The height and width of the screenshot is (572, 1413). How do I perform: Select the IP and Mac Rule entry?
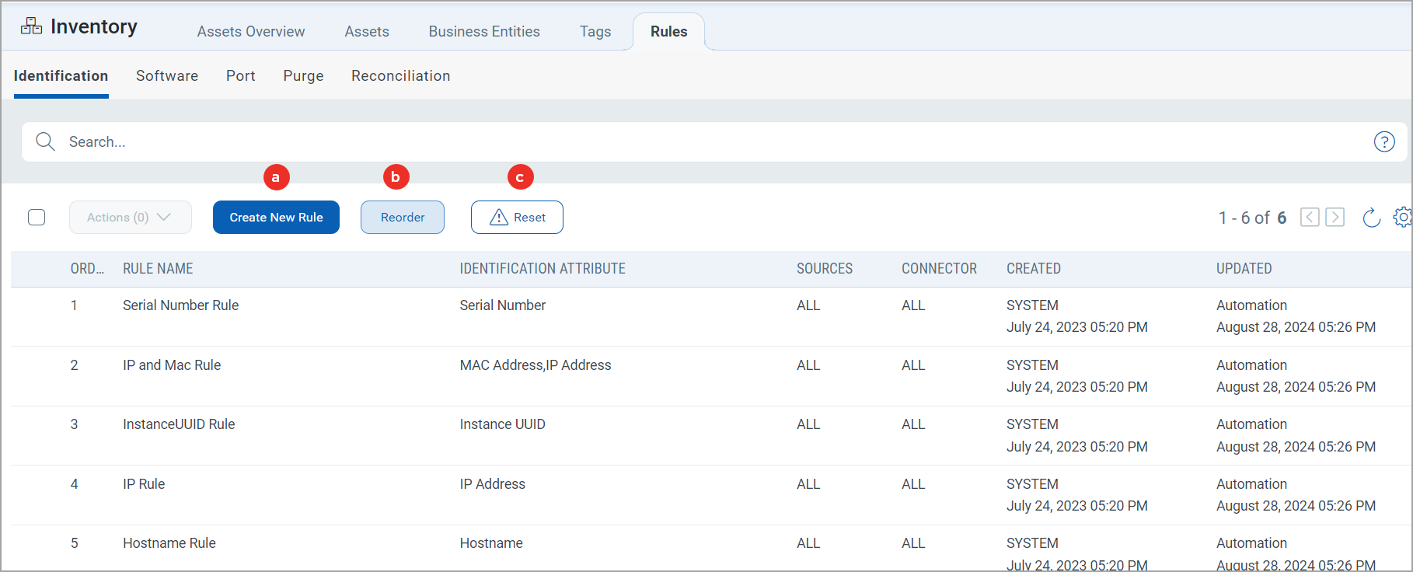point(172,365)
